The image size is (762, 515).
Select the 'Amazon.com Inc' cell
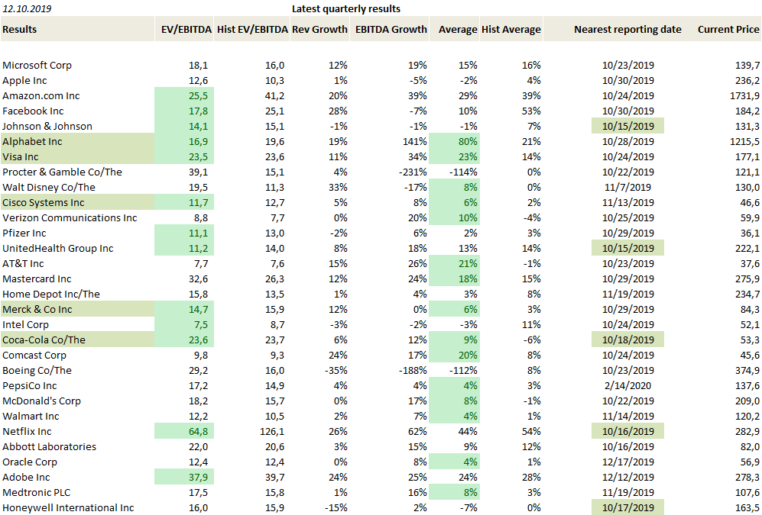coord(41,95)
